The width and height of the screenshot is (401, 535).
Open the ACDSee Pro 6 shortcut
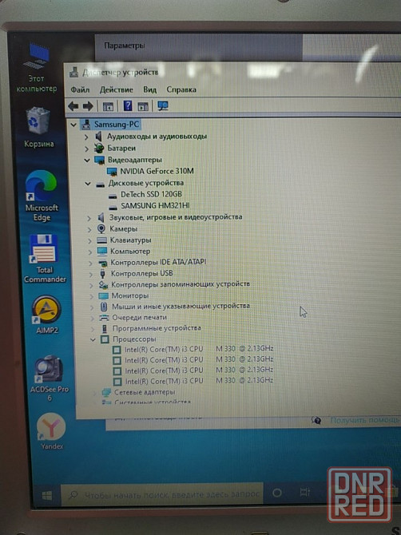point(50,378)
